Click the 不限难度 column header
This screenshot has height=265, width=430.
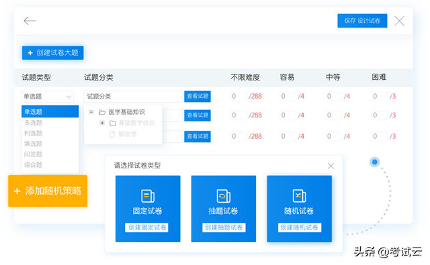coord(245,77)
